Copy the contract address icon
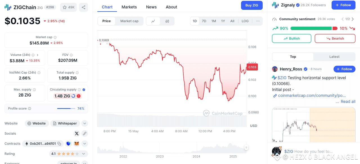360x164 pixels. [x=59, y=143]
